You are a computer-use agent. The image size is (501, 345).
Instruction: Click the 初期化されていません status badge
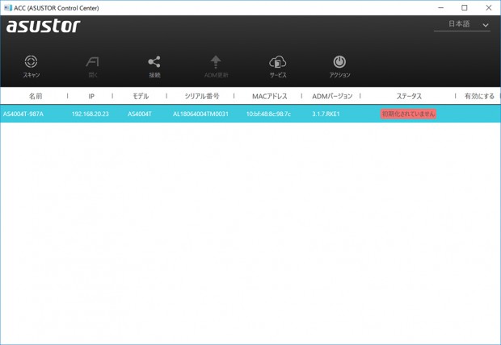(x=408, y=114)
